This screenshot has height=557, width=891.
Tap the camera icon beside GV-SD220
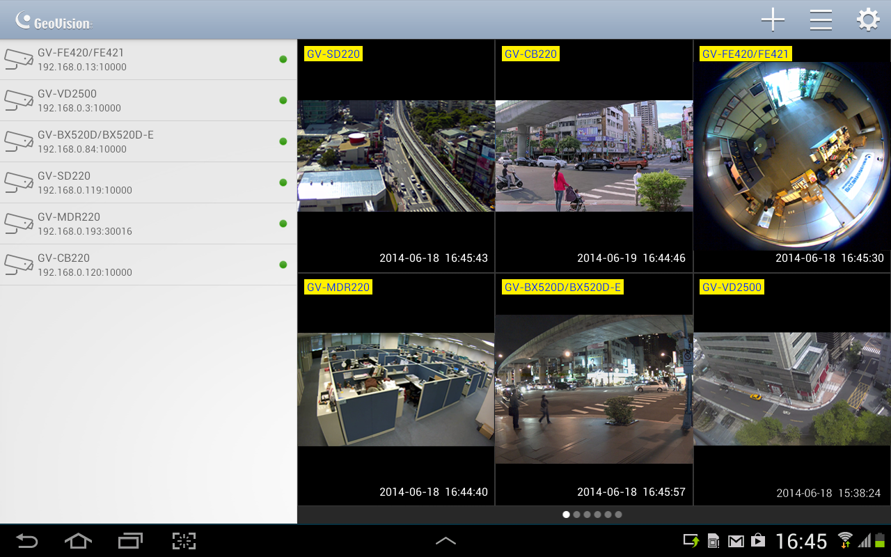tap(19, 182)
